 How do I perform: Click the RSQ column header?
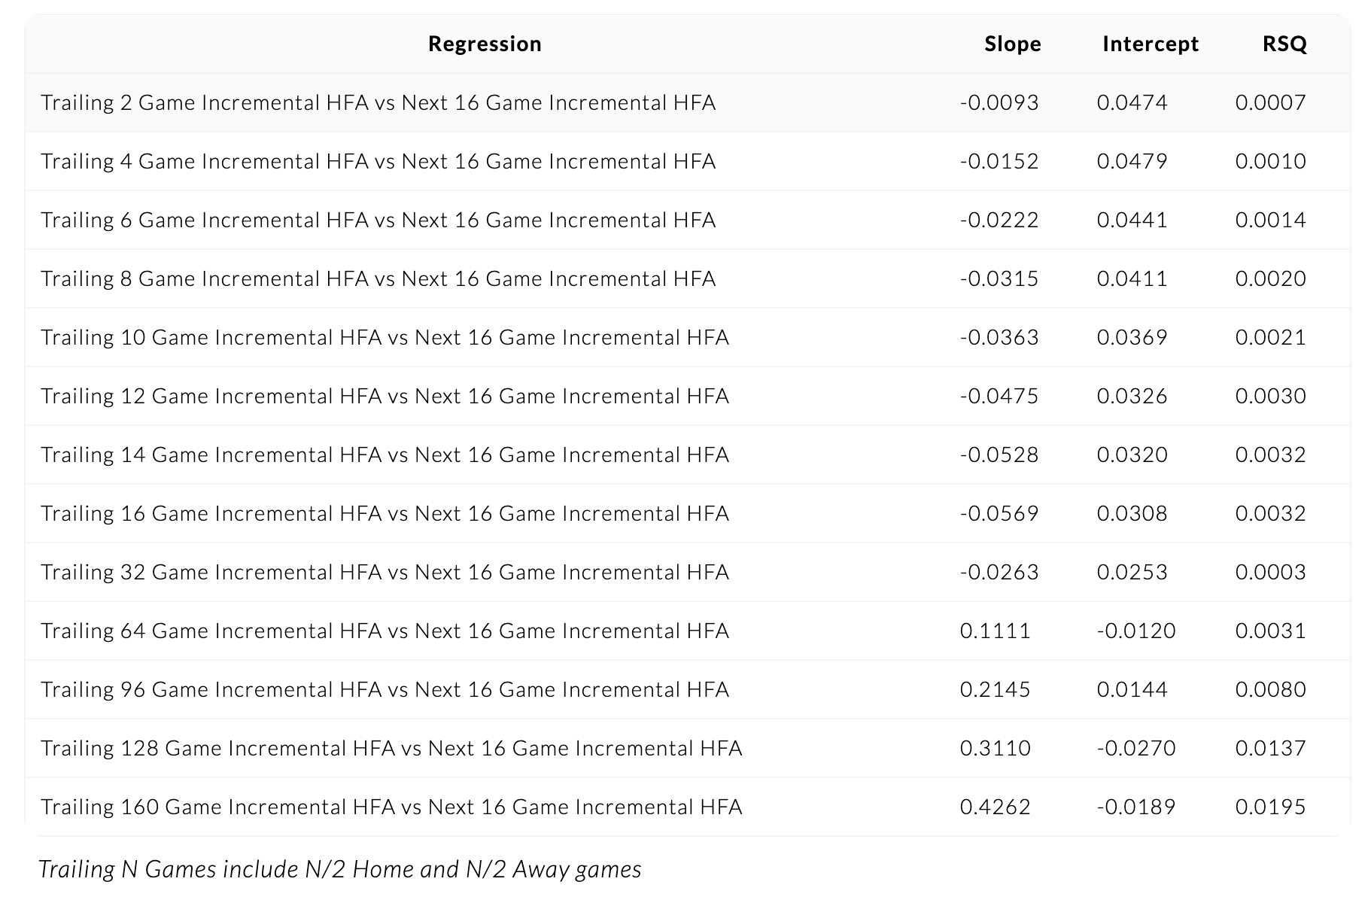point(1284,44)
